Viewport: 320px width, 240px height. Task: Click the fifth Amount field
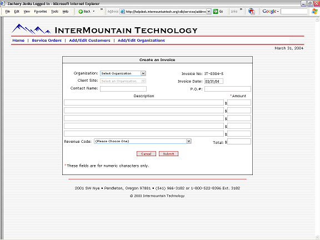[x=239, y=133]
